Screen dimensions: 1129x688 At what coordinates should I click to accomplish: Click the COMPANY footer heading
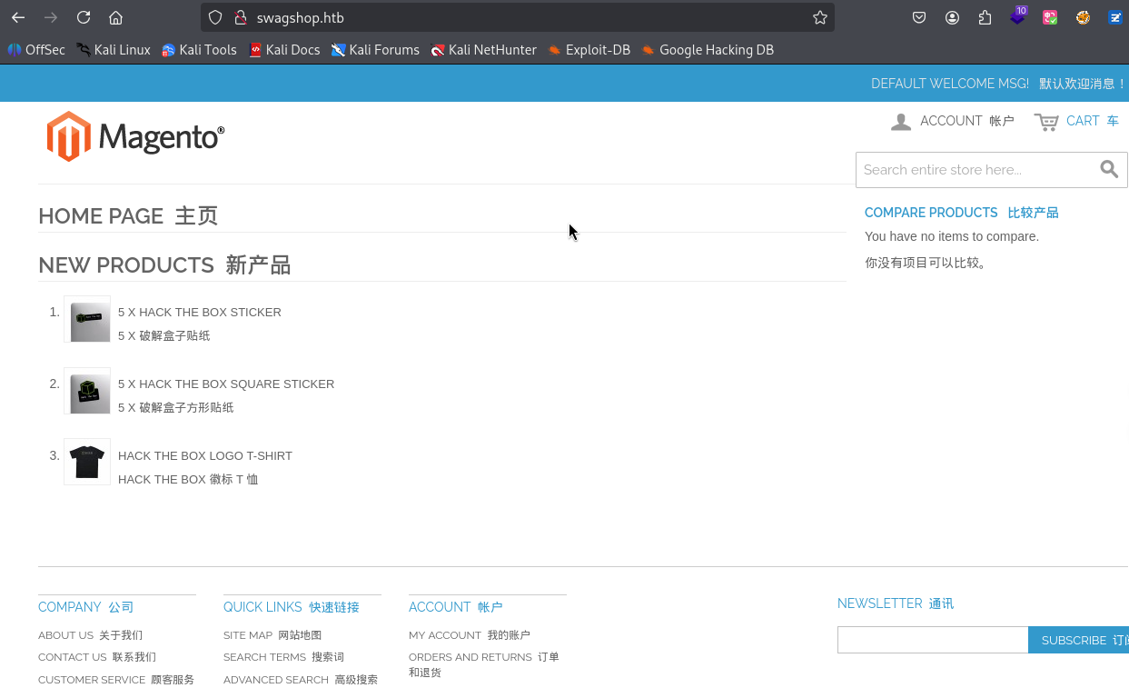(86, 607)
